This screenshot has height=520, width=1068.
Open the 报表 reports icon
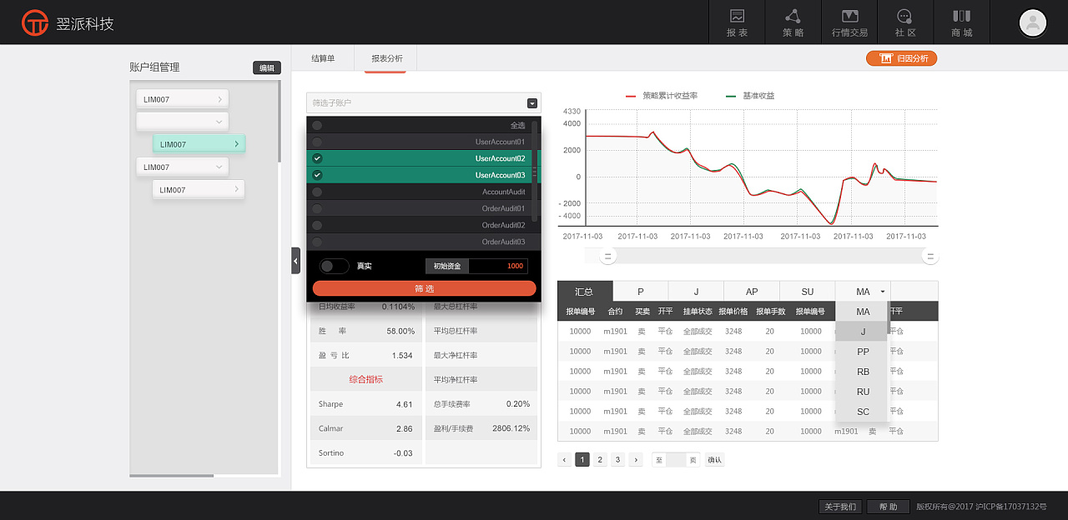737,22
